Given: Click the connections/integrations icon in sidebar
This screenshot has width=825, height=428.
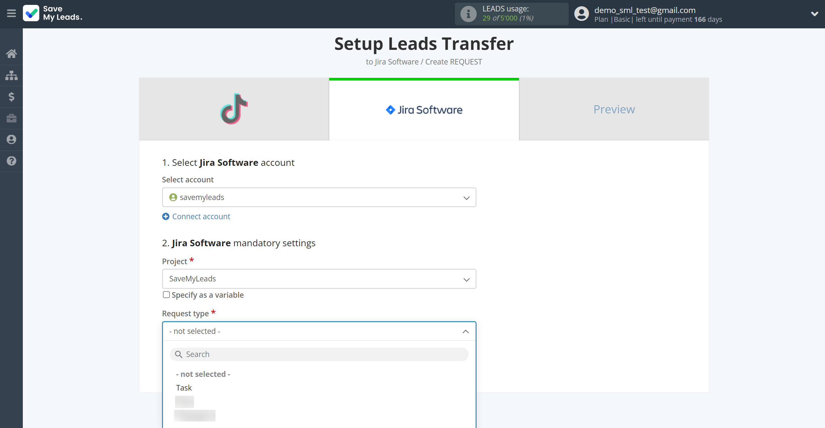Looking at the screenshot, I should pos(11,75).
